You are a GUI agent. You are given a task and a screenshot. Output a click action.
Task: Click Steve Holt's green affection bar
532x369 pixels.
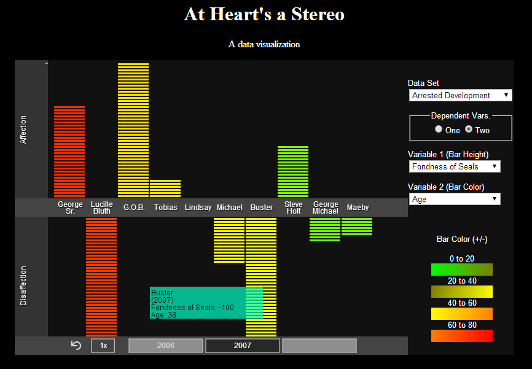point(293,172)
